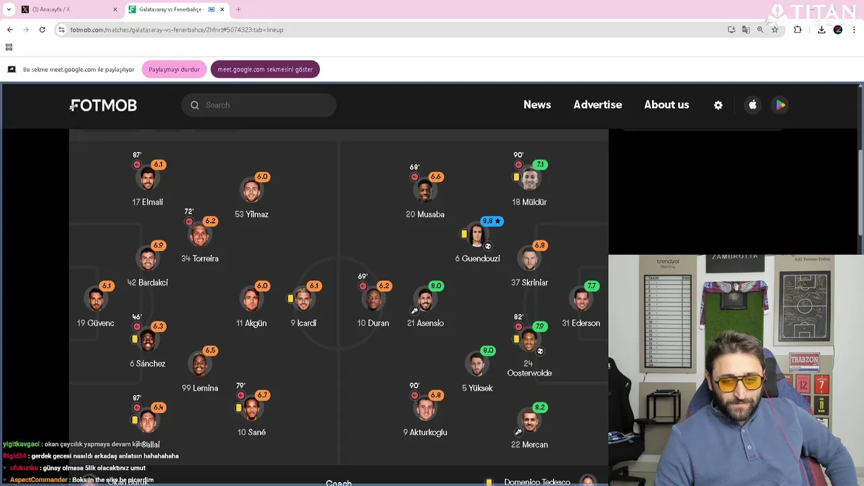Image resolution: width=864 pixels, height=486 pixels.
Task: Open player 53 Yilmaz
Action: [252, 191]
